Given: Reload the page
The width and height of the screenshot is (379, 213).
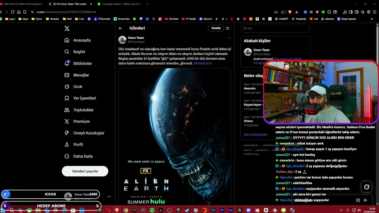Looking at the screenshot, I should (x=12, y=12).
